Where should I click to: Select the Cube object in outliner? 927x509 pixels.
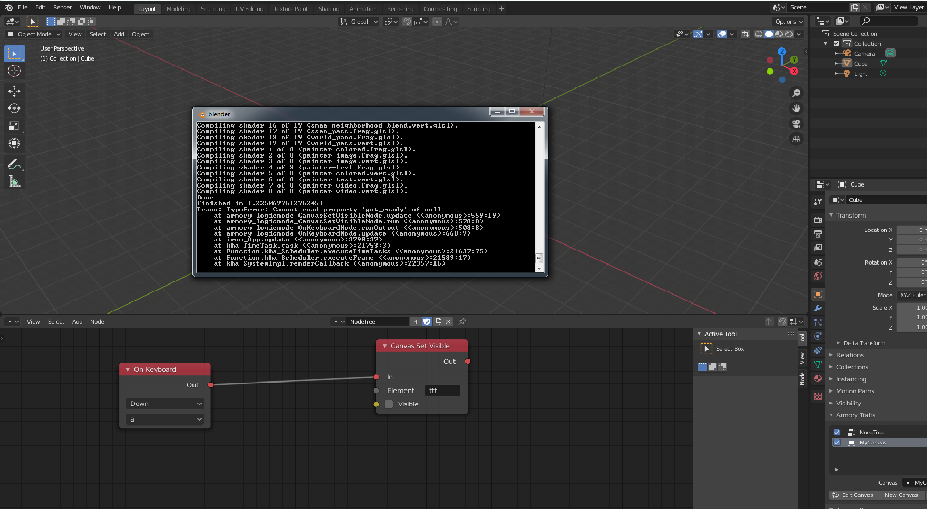[861, 64]
